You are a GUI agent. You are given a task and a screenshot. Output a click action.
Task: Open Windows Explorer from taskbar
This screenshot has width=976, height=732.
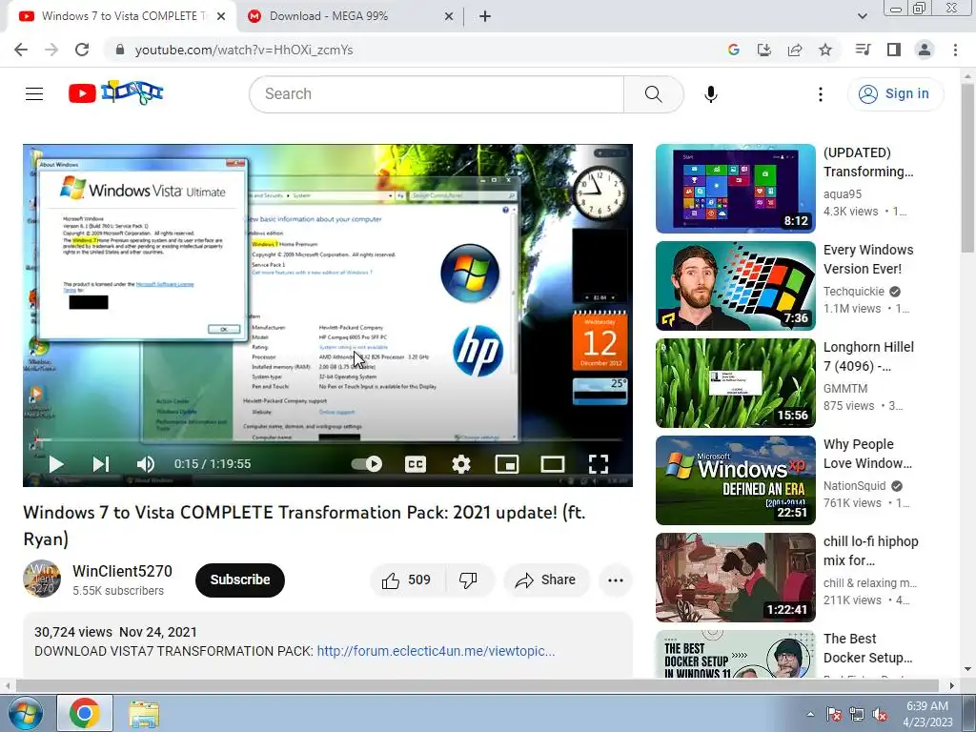tap(144, 714)
